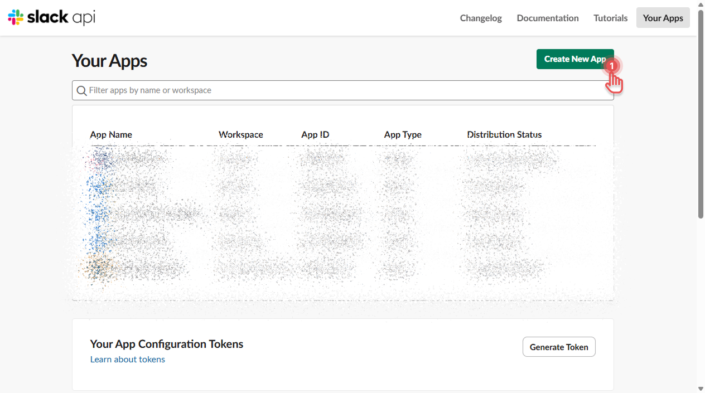Viewport: 705px width, 393px height.
Task: Go to Tutorials
Action: click(x=610, y=18)
